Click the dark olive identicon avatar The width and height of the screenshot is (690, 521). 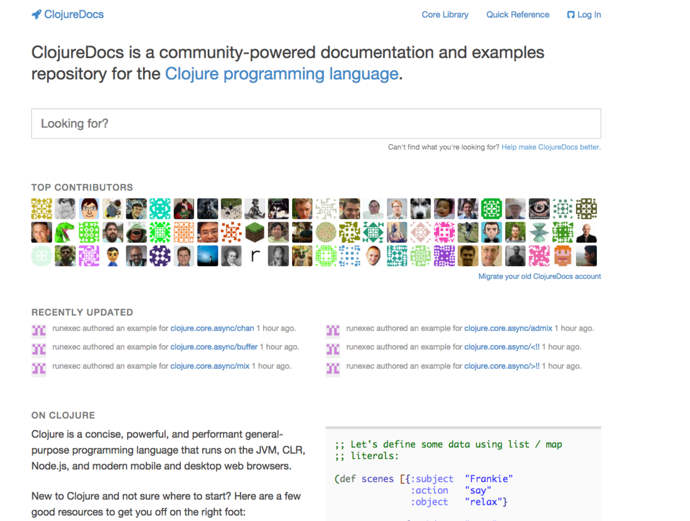click(586, 208)
